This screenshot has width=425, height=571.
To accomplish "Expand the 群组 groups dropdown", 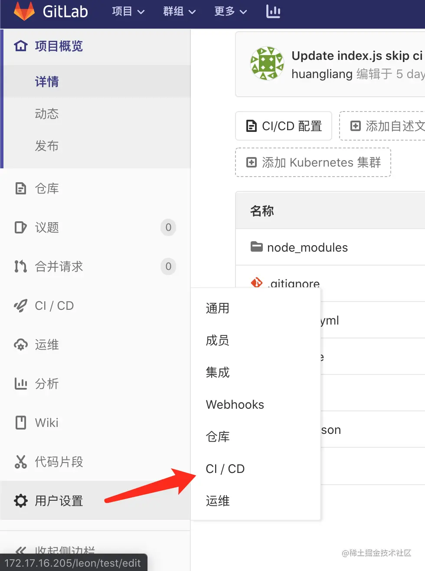I will point(179,11).
